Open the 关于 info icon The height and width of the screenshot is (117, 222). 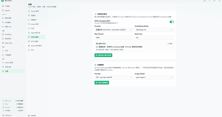point(29,50)
